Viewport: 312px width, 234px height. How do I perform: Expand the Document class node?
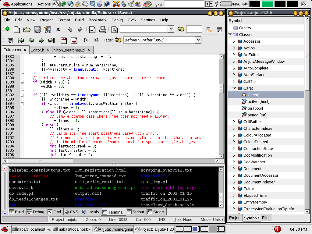pos(234,168)
